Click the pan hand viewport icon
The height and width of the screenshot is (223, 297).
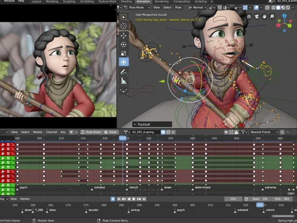(x=264, y=16)
